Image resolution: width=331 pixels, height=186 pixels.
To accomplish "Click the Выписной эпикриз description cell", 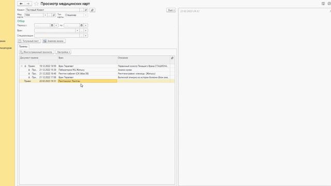I will 144,78.
